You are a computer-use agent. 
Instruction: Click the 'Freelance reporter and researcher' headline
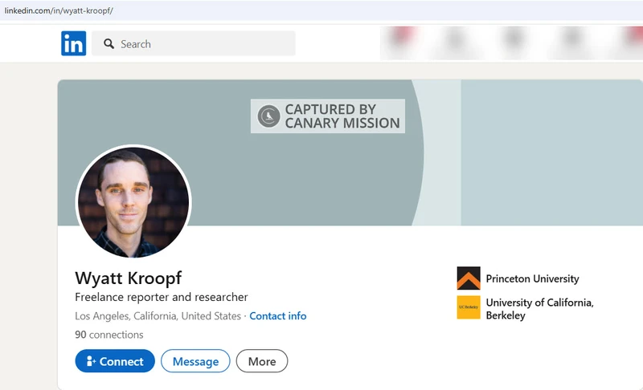(162, 298)
